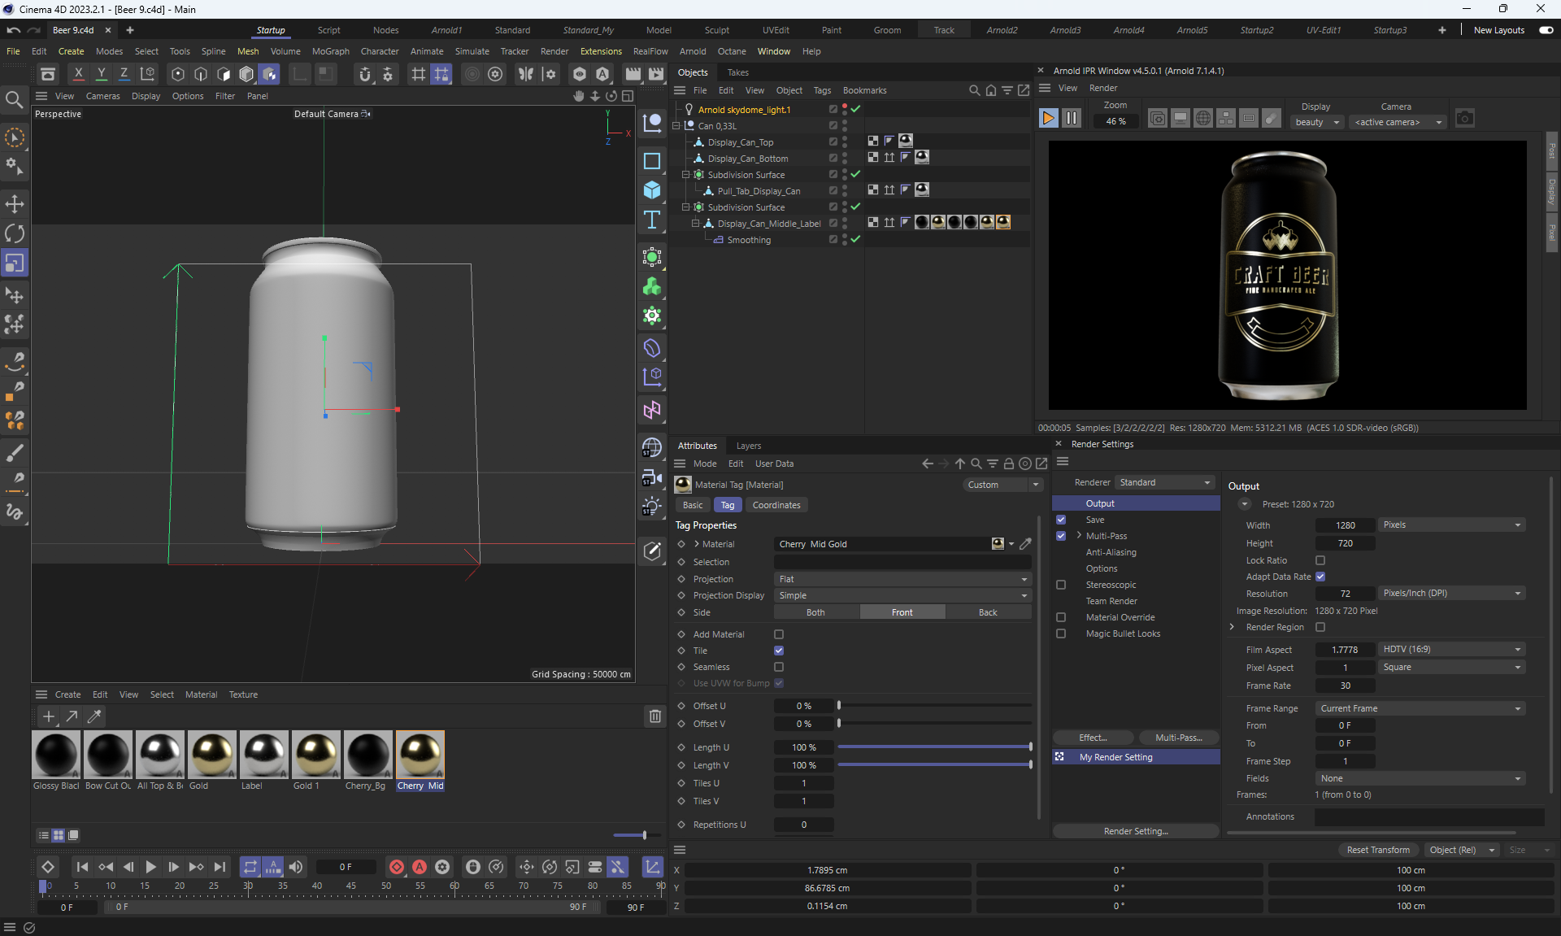This screenshot has width=1561, height=936.
Task: Delete material with trash icon
Action: [654, 716]
